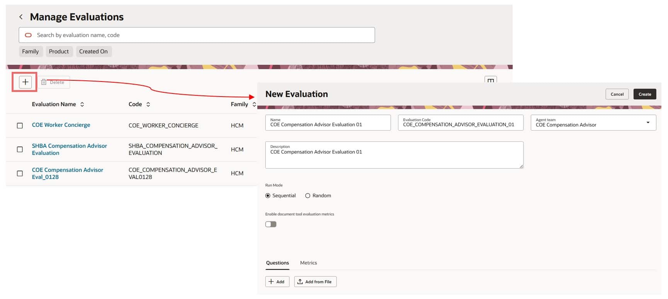The image size is (668, 299).
Task: Focus the search by evaluation name field
Action: pyautogui.click(x=197, y=35)
